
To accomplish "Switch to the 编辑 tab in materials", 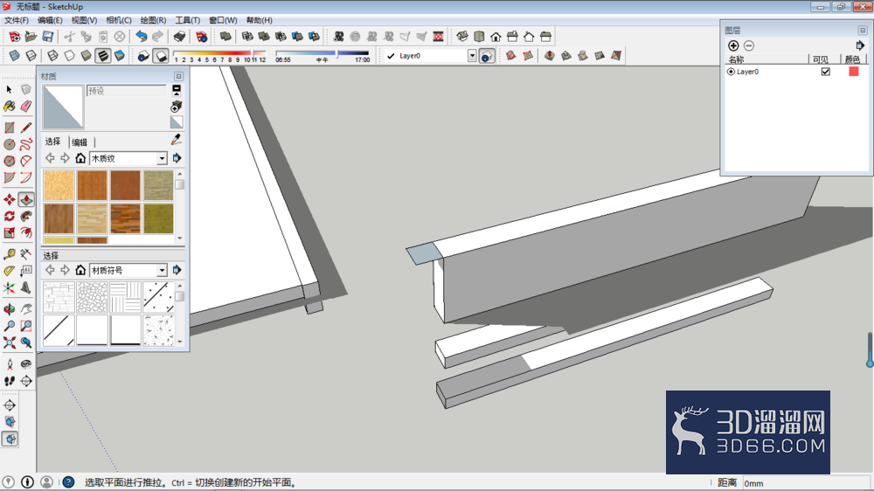I will point(80,142).
